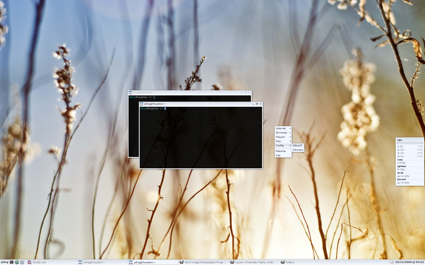Select Obconf from the Config submenu

click(297, 145)
